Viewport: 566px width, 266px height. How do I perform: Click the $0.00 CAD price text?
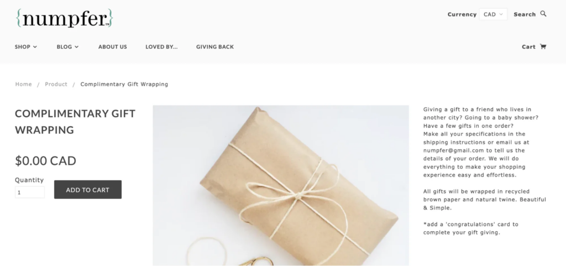tap(45, 160)
